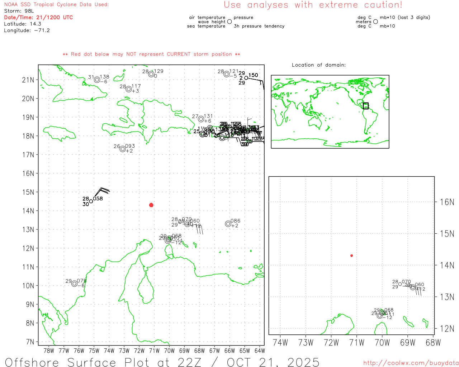Click the 'Use analyses with extreme caution!' warning

(313, 5)
